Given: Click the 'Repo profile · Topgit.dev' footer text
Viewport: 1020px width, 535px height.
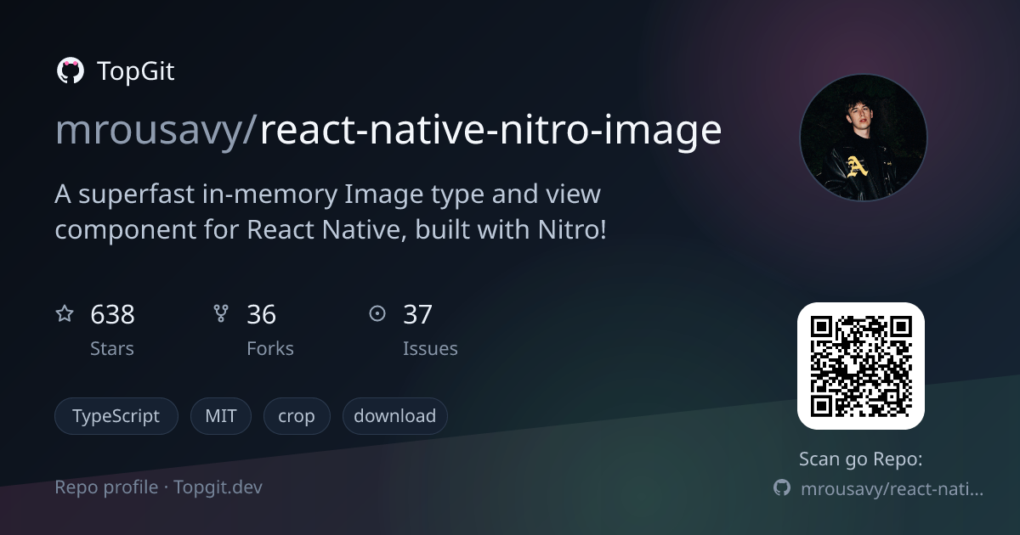Looking at the screenshot, I should [x=159, y=487].
